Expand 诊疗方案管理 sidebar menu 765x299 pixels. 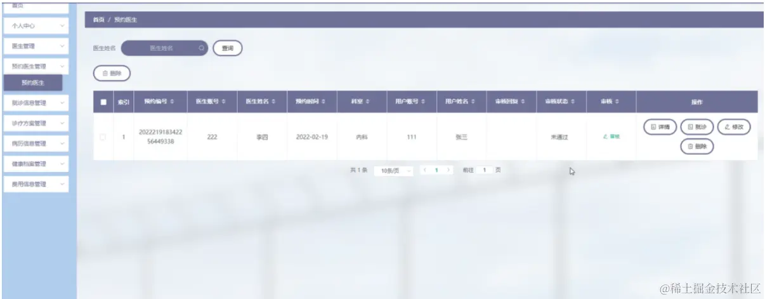(x=36, y=123)
